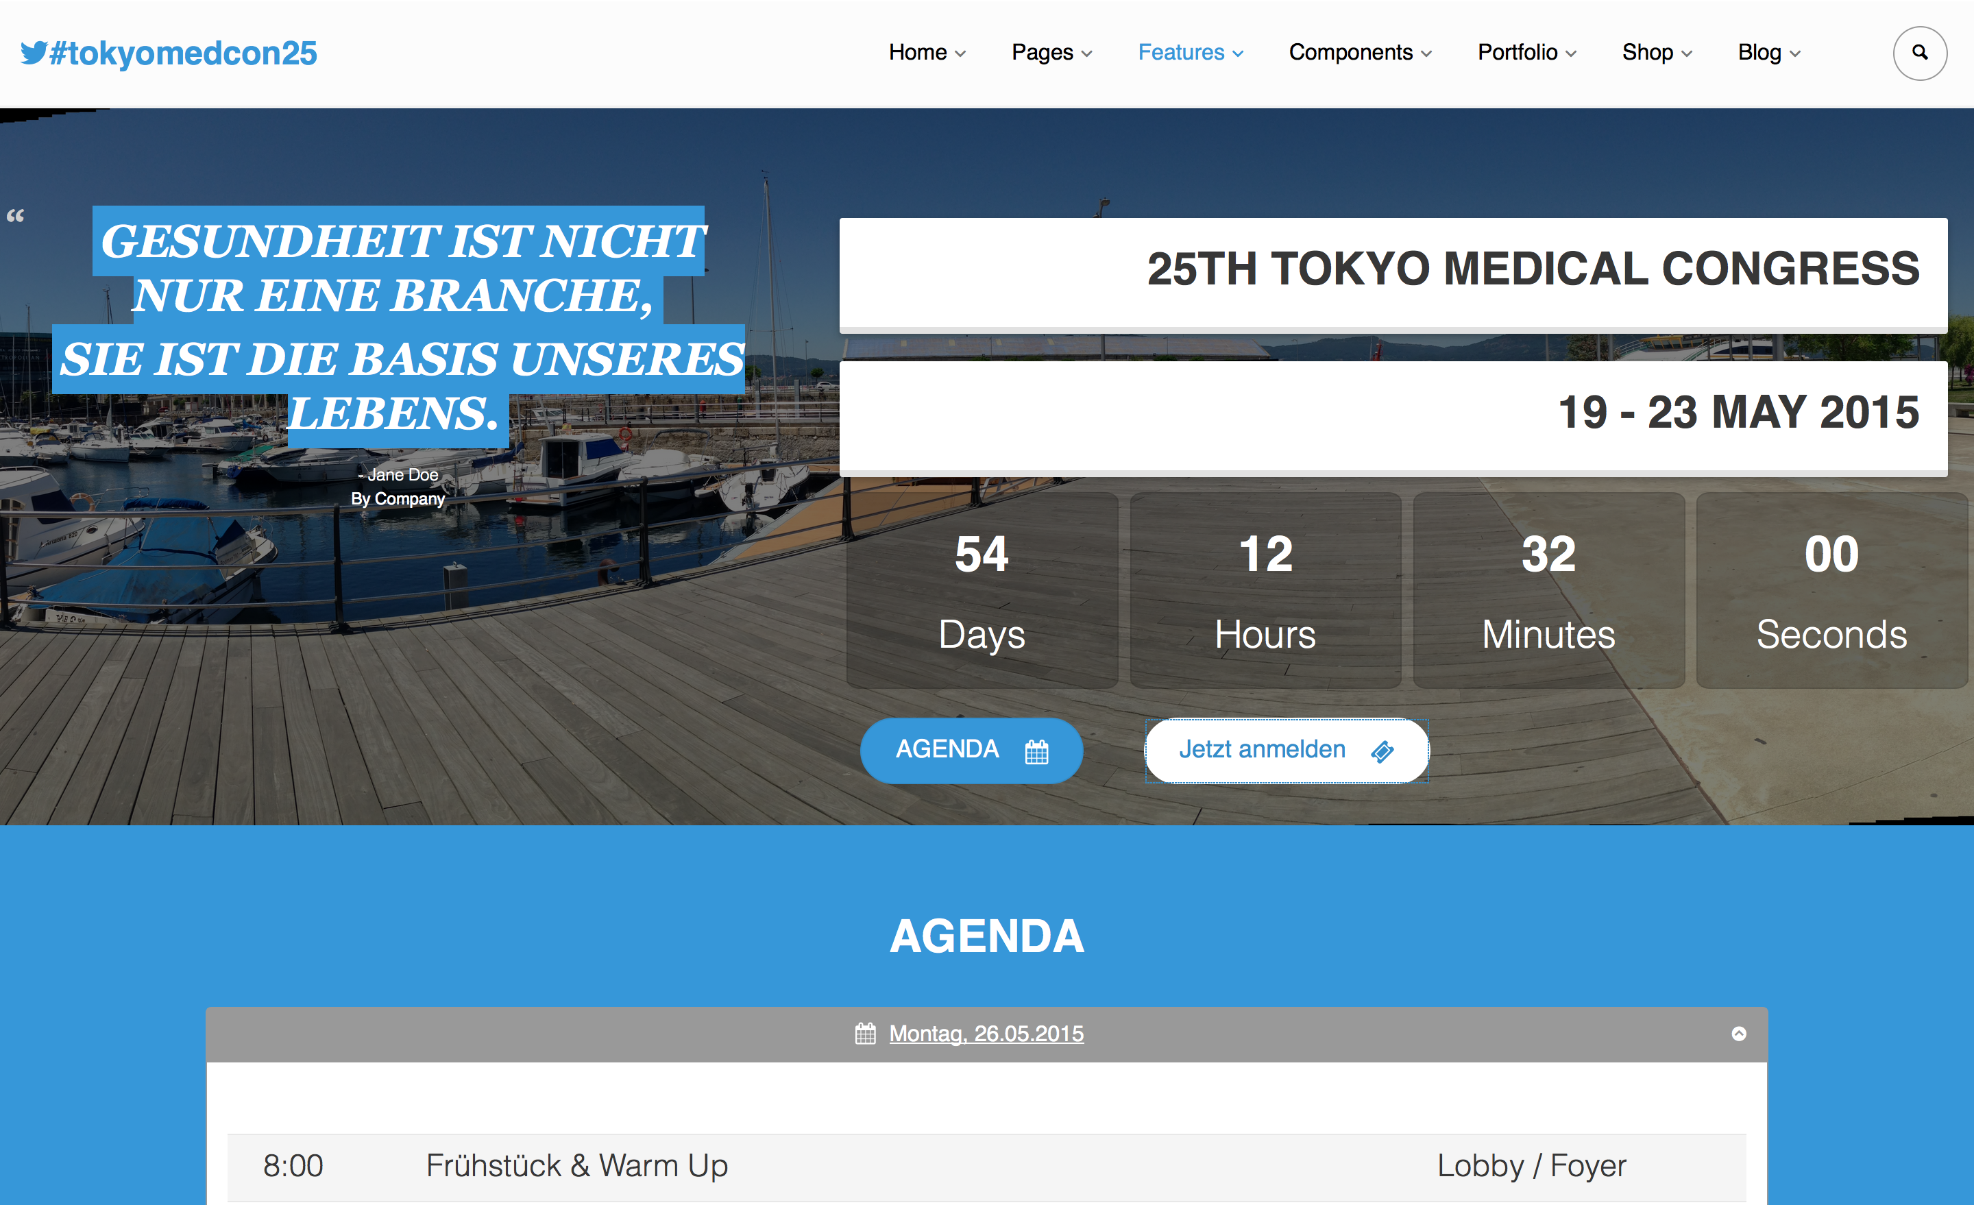Open the Features menu
Viewport: 1974px width, 1205px height.
coord(1191,52)
